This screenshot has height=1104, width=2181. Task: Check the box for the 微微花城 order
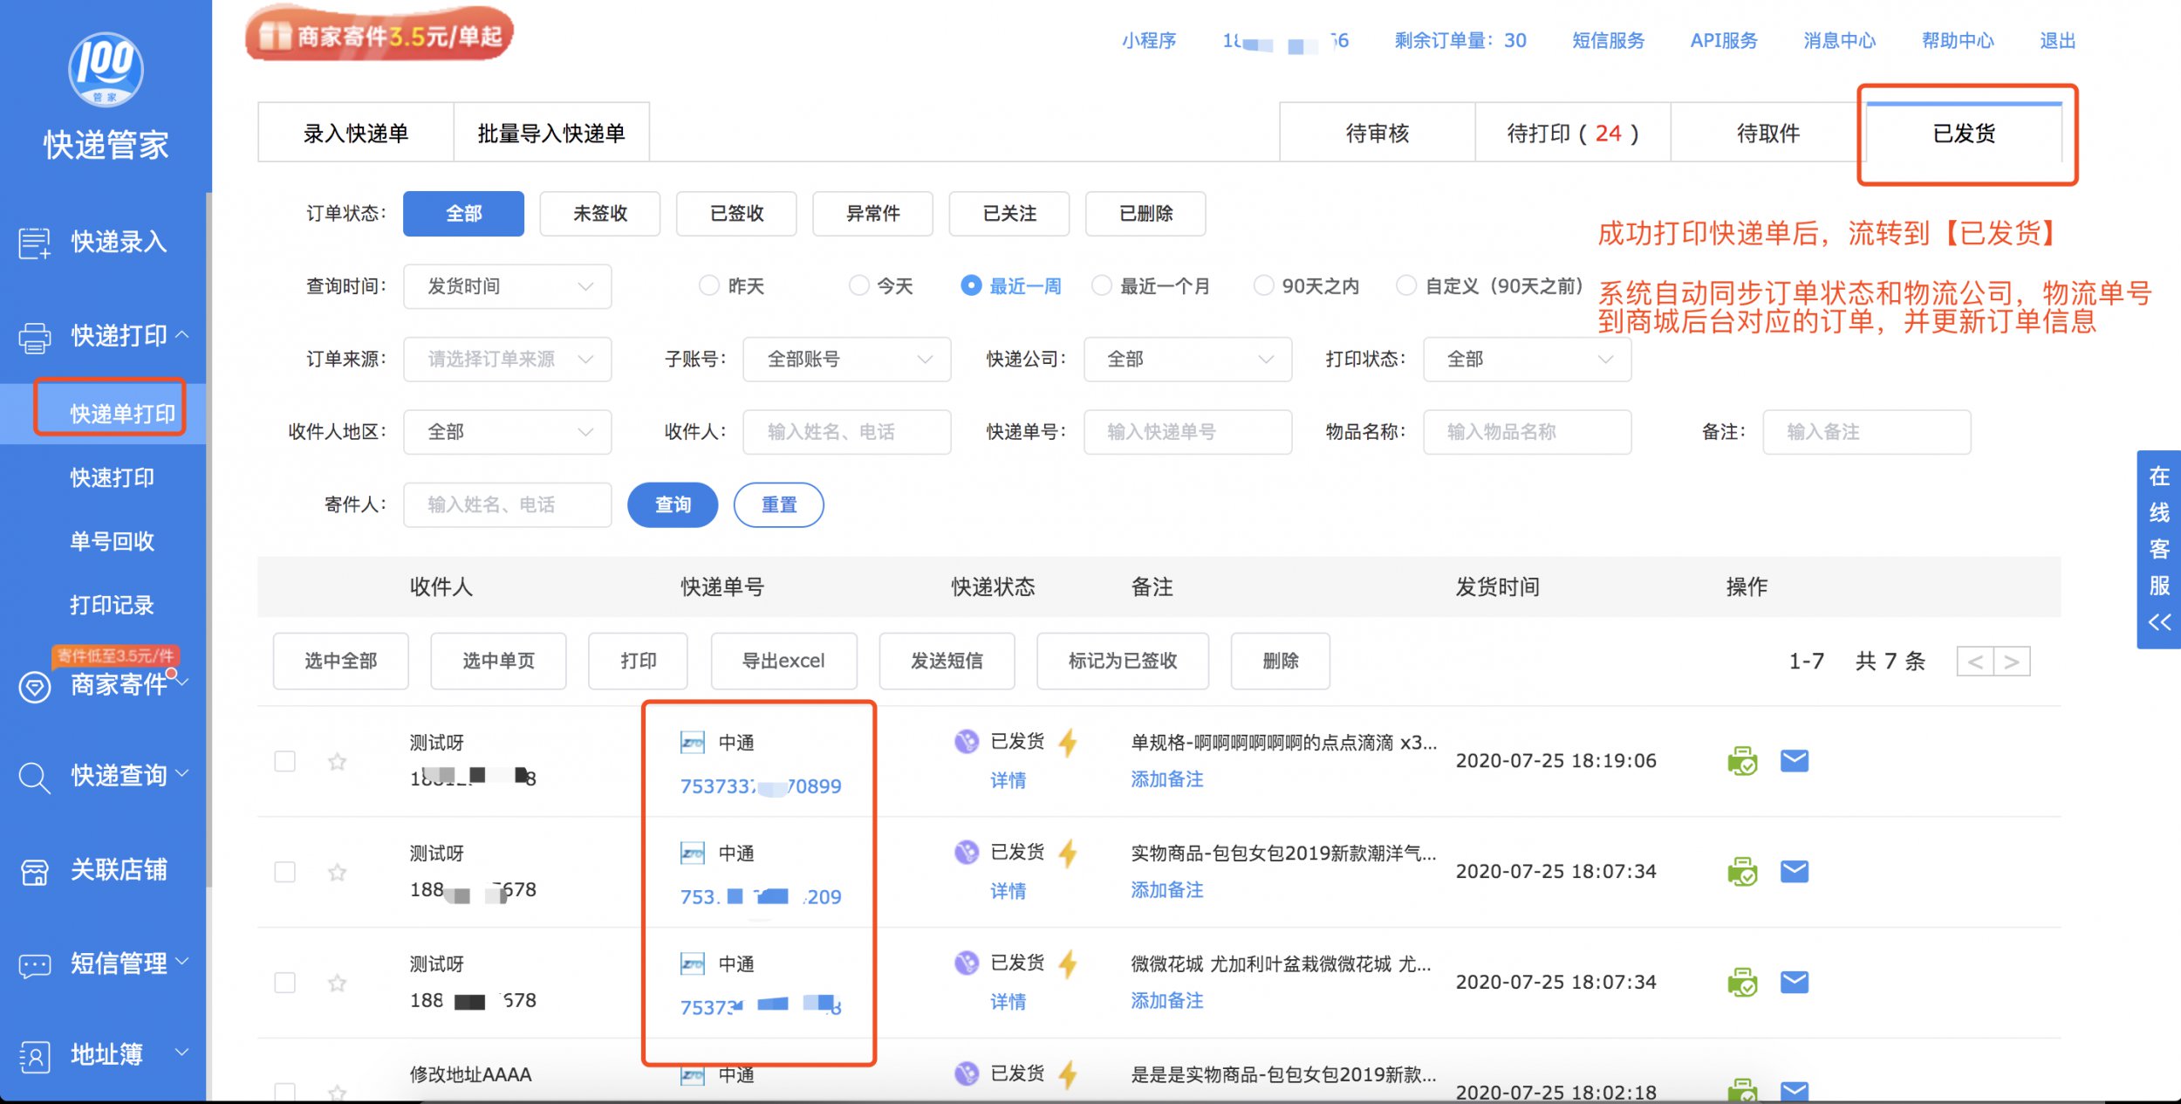click(284, 983)
